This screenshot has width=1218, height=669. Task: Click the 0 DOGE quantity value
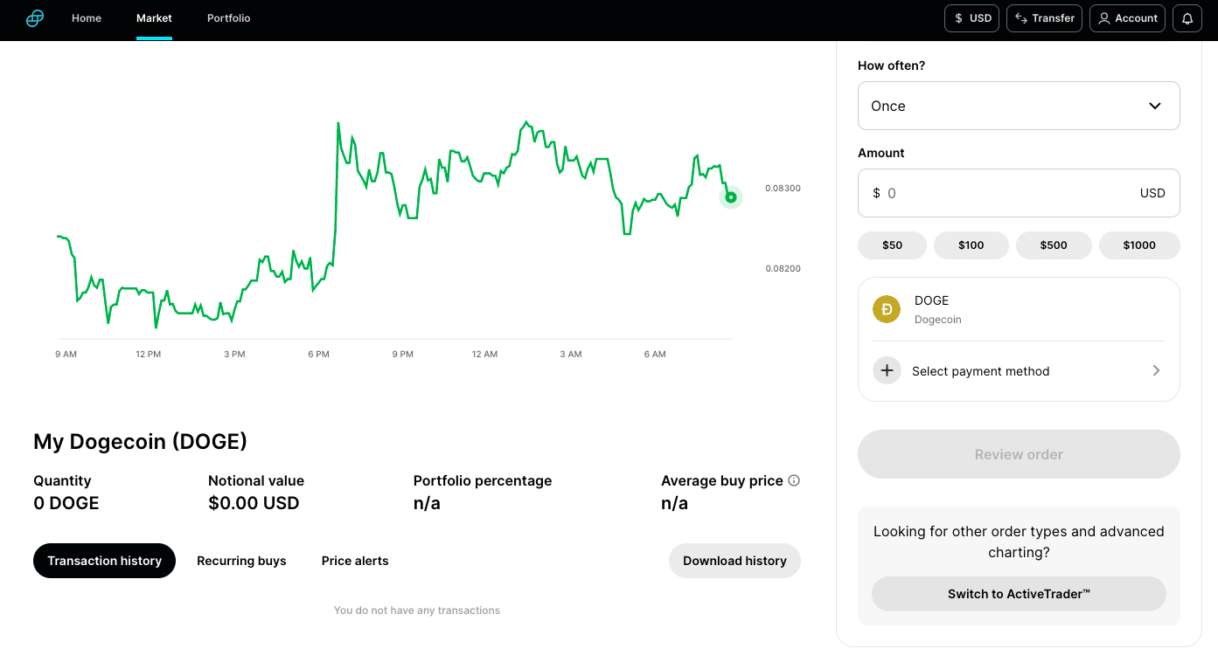pos(66,503)
